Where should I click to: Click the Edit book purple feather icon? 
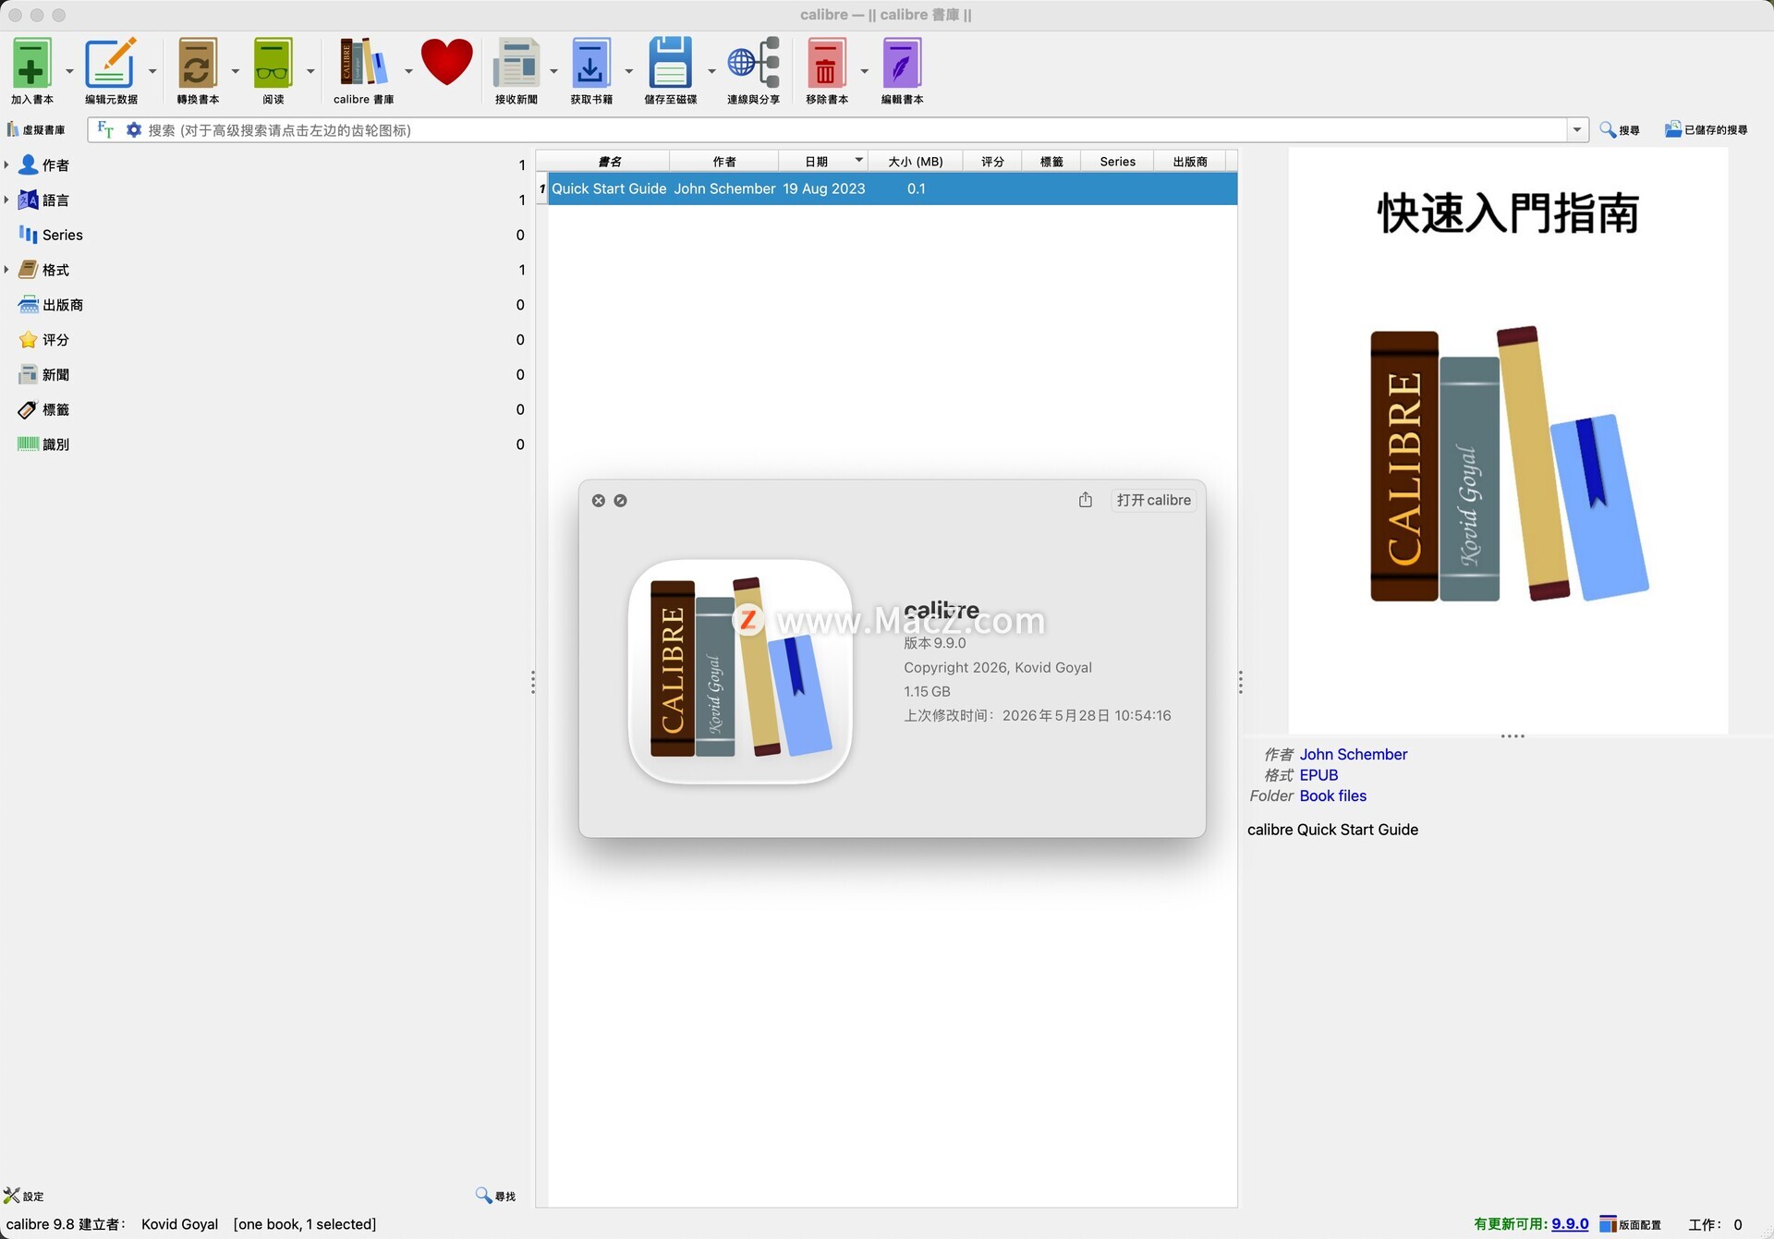tap(902, 64)
